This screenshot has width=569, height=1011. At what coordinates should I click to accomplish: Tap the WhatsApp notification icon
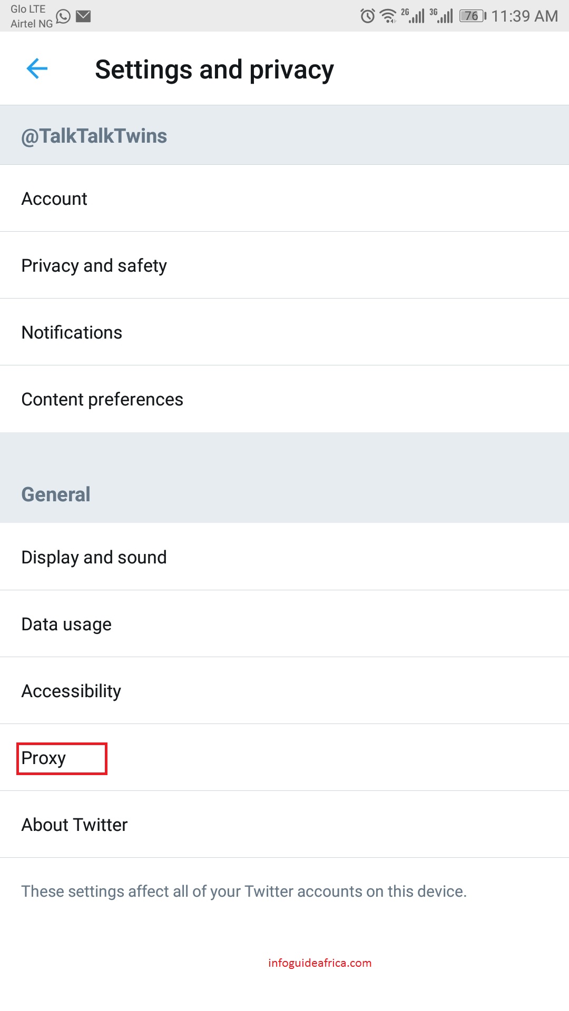tap(63, 16)
